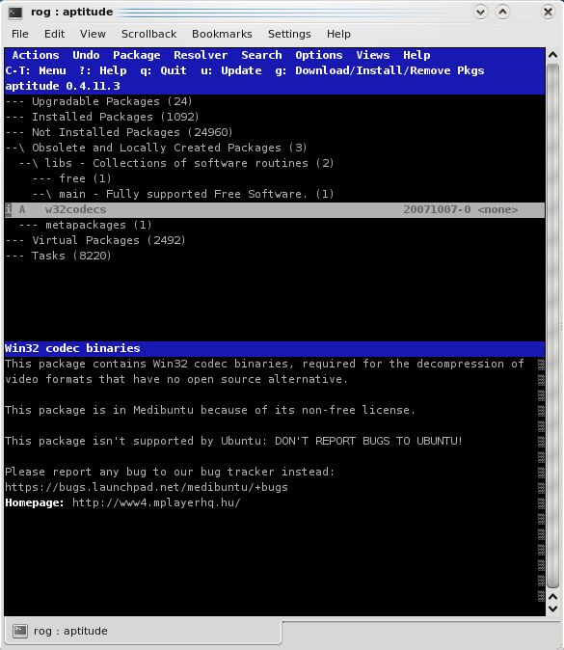Screen dimensions: 564x650
Task: Open aptitude's Resolver menu
Action: (201, 55)
